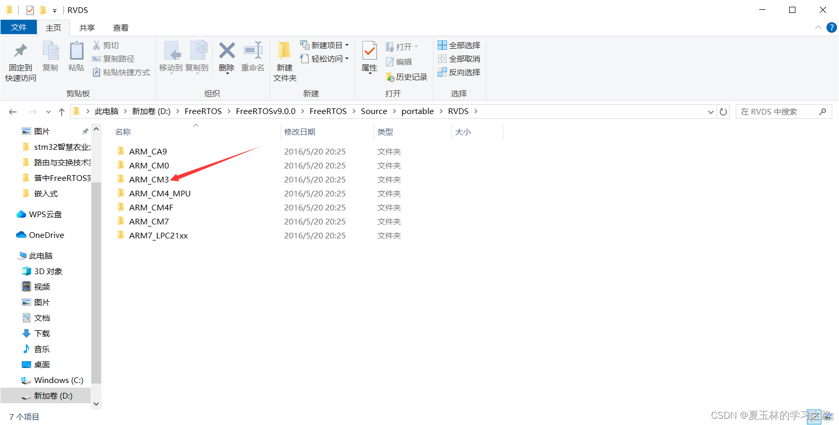
Task: Click the Search RVDS input field
Action: 776,111
